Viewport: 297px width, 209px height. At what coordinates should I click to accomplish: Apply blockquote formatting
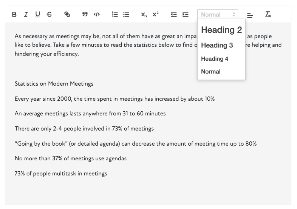[x=85, y=14]
